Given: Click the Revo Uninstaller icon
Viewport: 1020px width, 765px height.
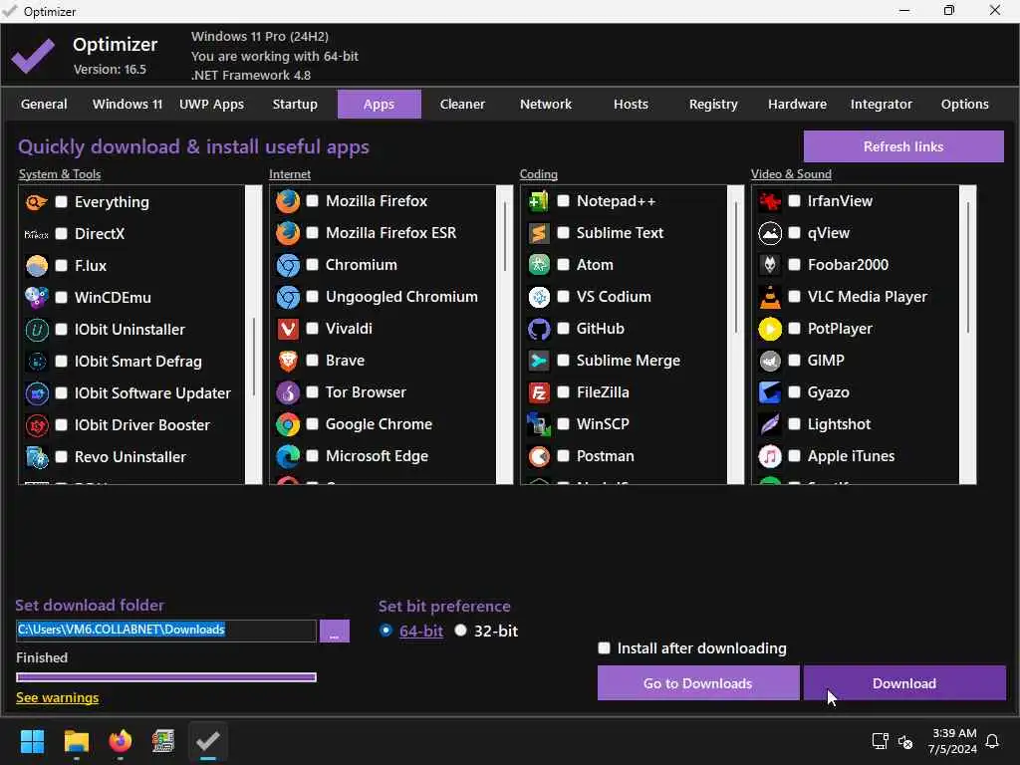Looking at the screenshot, I should coord(37,457).
